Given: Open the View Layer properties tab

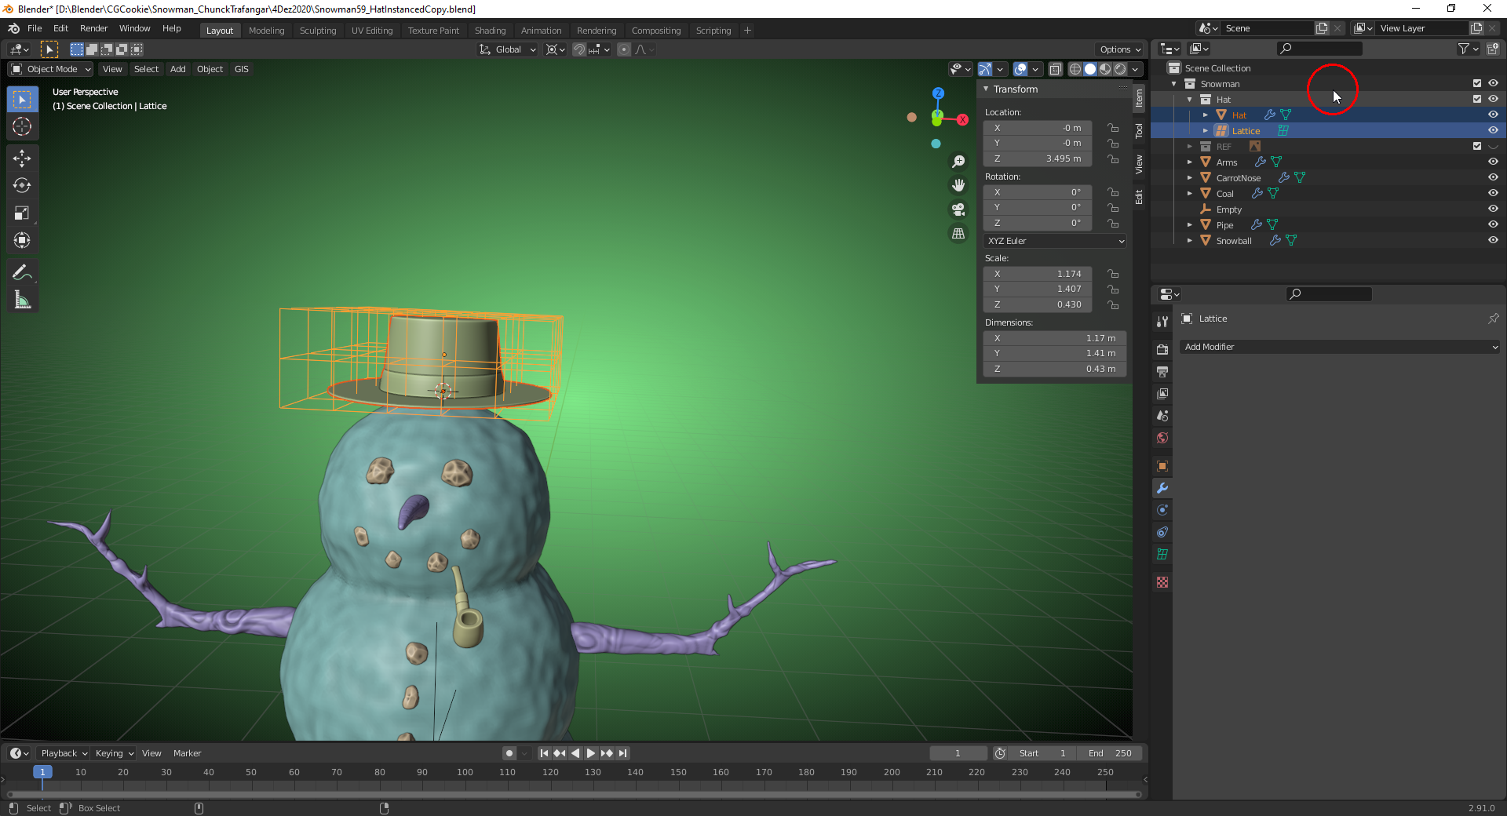Looking at the screenshot, I should click(x=1162, y=393).
